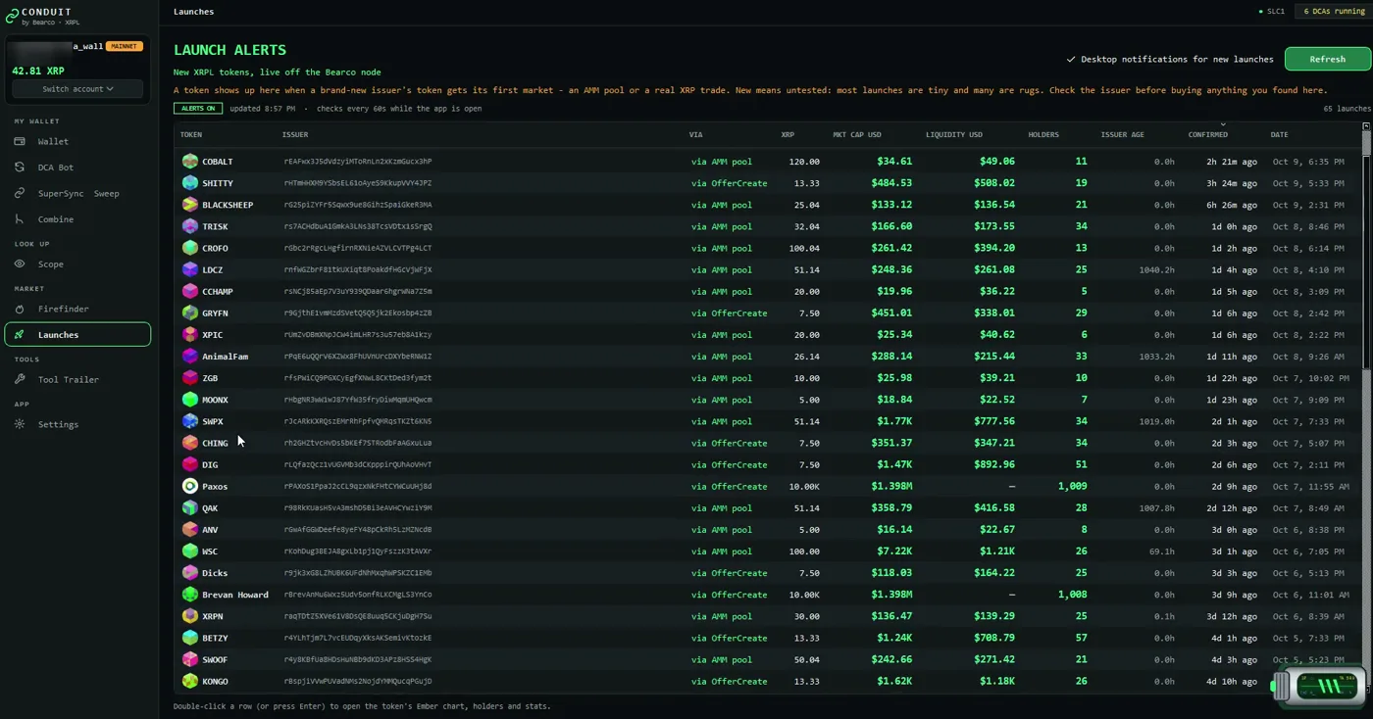Expand the Switch account dropdown
This screenshot has width=1373, height=719.
77,89
